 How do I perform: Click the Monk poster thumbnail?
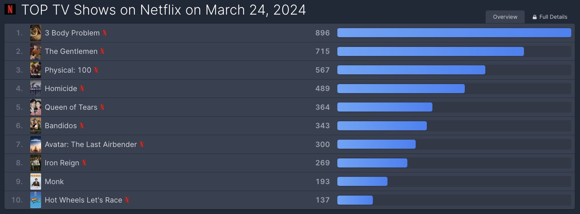tap(36, 182)
